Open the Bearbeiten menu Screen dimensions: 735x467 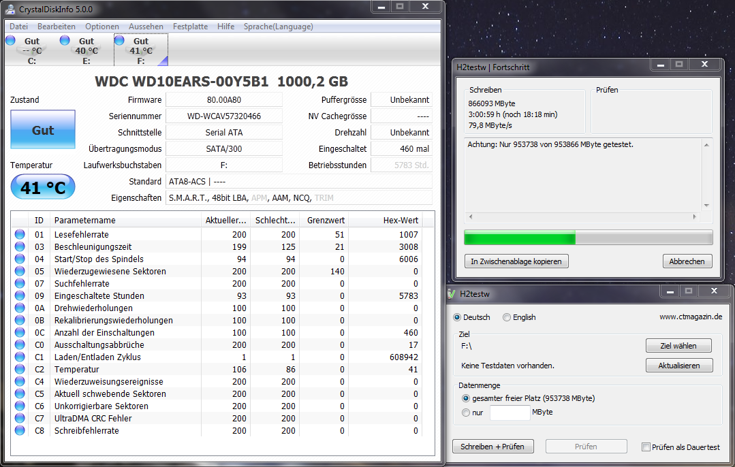[x=57, y=27]
